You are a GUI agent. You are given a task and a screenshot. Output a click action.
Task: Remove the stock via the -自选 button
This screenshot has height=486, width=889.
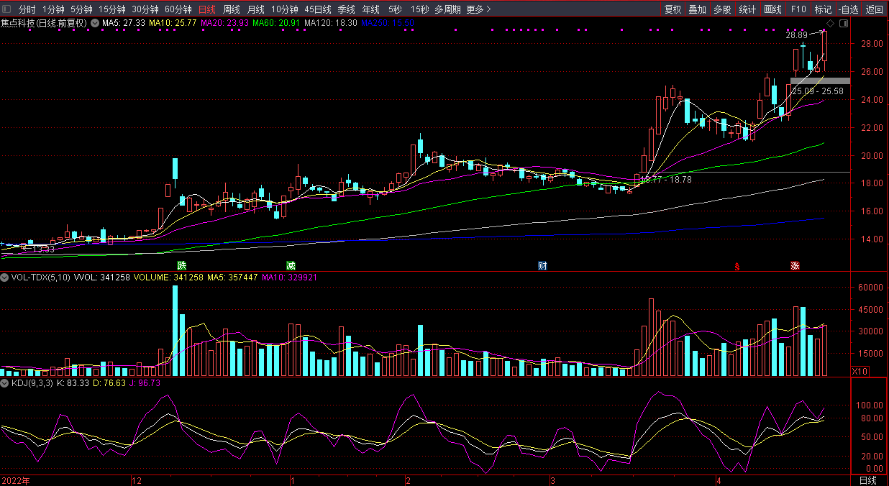(x=849, y=9)
